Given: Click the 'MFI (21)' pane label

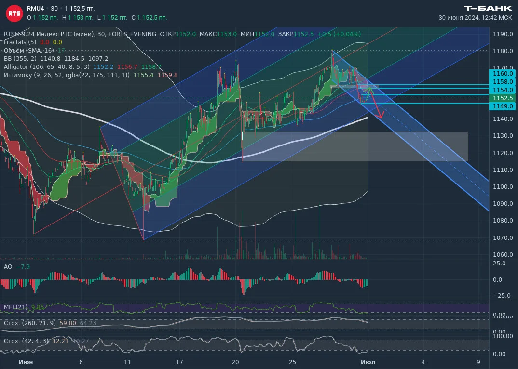Looking at the screenshot, I should point(15,307).
